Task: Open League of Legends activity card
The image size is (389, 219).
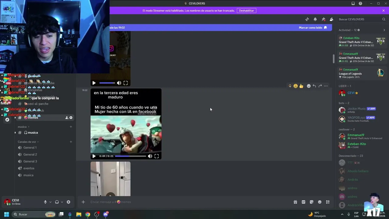Action: tap(362, 73)
